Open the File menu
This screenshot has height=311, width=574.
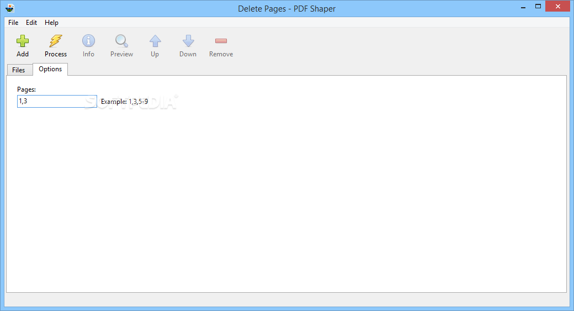click(x=13, y=22)
